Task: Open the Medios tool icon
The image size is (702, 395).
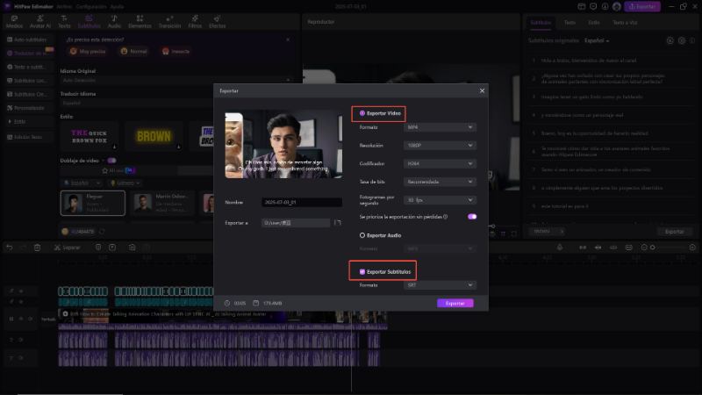Action: (x=14, y=21)
